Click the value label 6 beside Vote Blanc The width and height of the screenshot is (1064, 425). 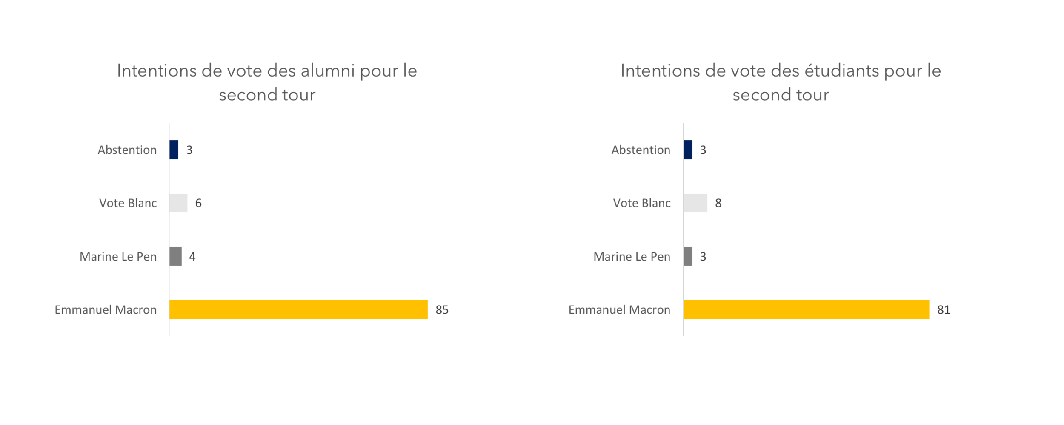coord(198,203)
